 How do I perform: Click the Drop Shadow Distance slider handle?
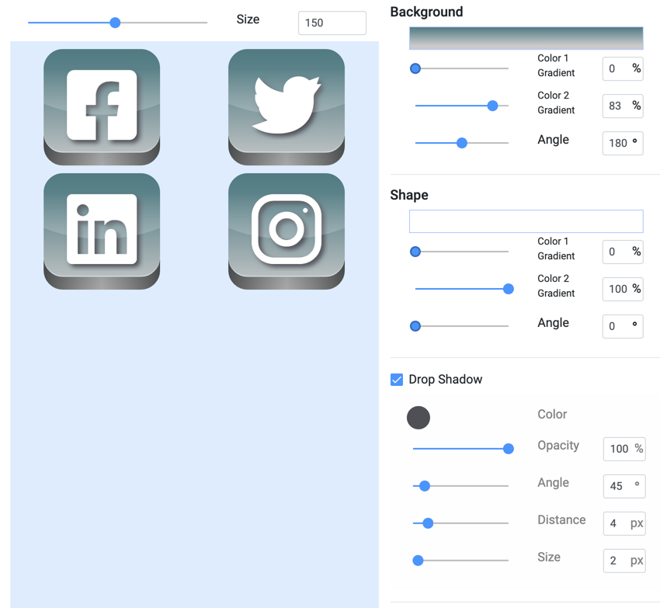click(428, 523)
